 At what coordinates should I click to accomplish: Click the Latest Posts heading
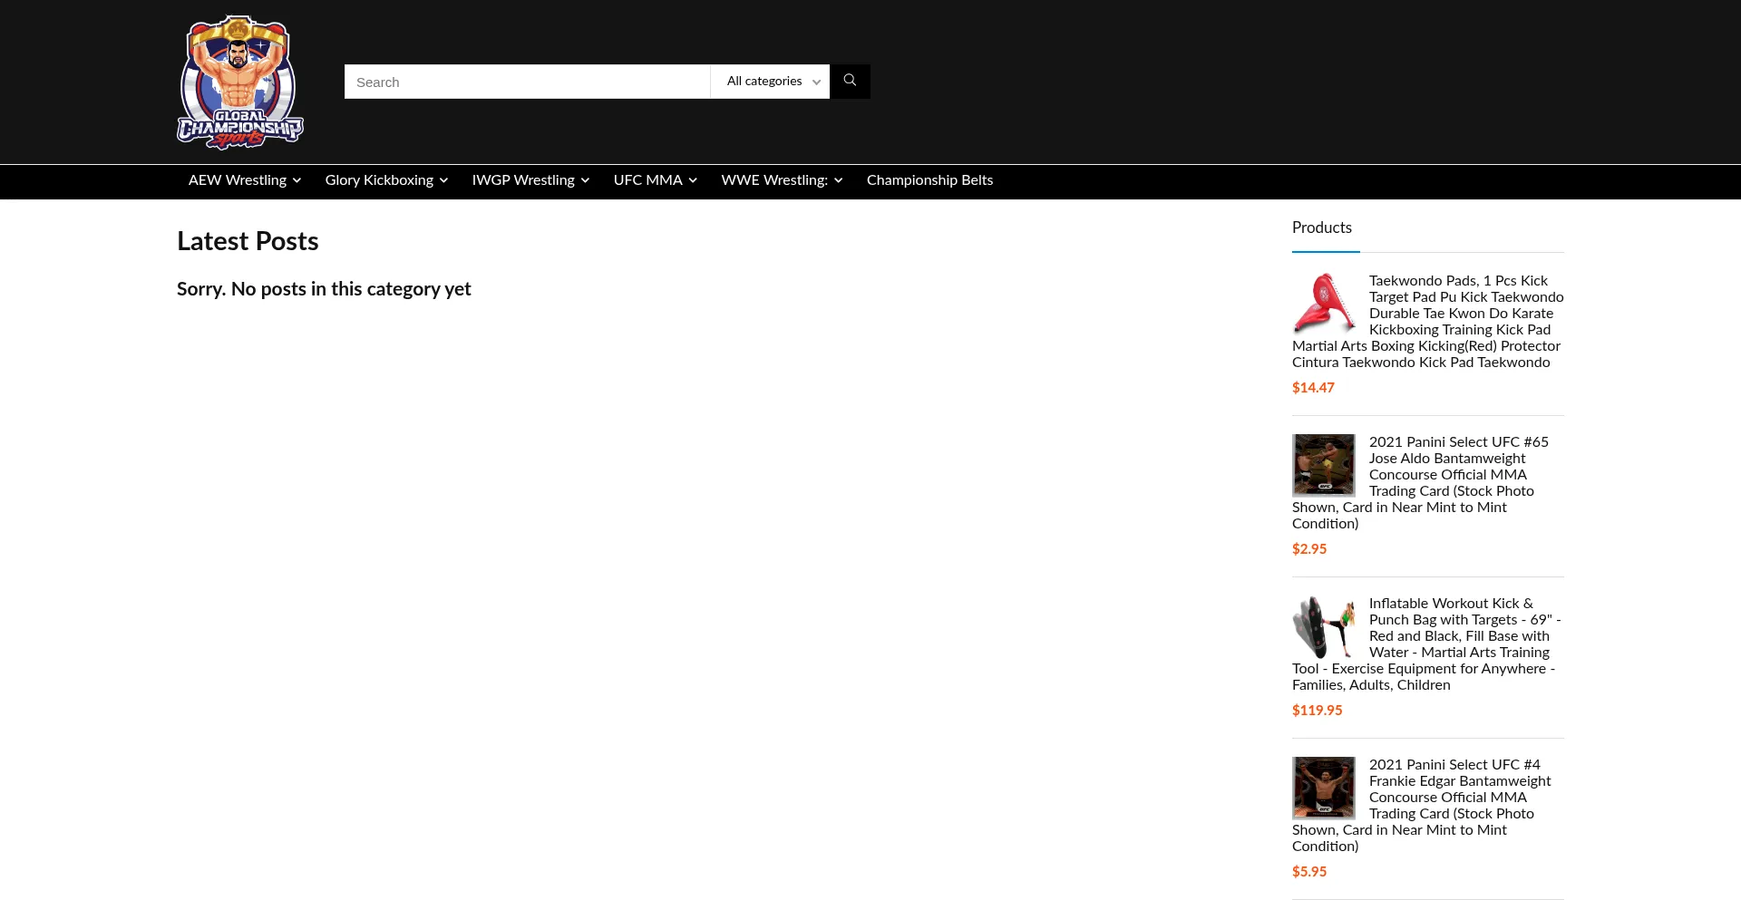248,241
